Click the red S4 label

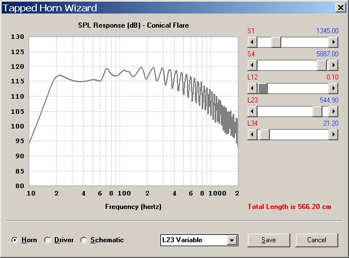[251, 54]
